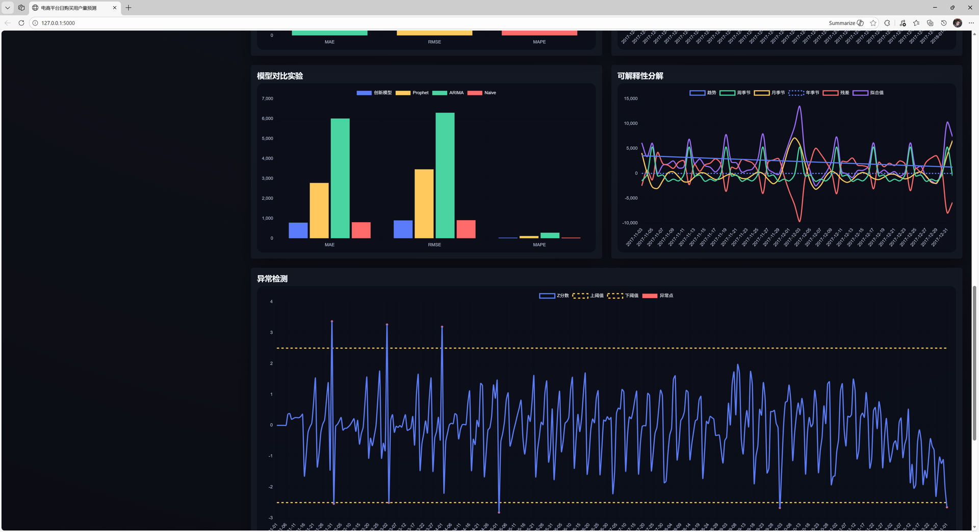Click the browser refresh icon
Image resolution: width=979 pixels, height=532 pixels.
pos(21,23)
